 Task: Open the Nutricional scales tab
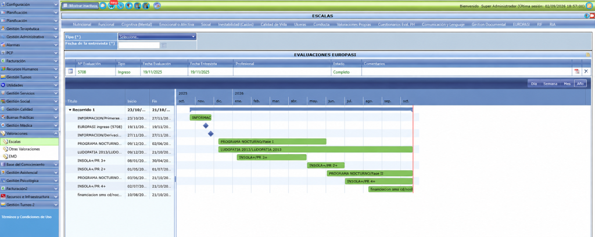coord(82,24)
